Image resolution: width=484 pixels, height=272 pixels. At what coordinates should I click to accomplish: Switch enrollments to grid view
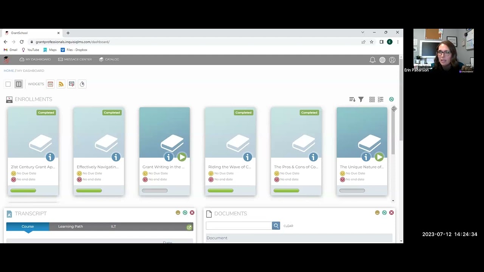pyautogui.click(x=372, y=99)
